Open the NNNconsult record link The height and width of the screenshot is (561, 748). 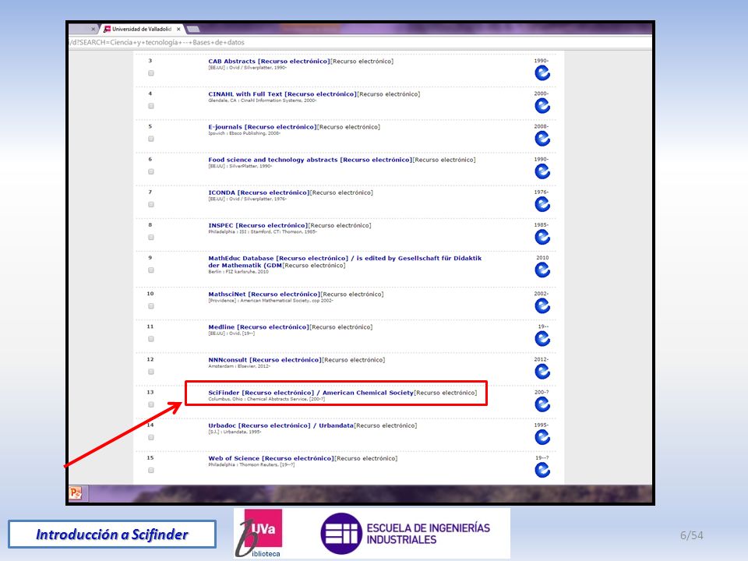265,360
